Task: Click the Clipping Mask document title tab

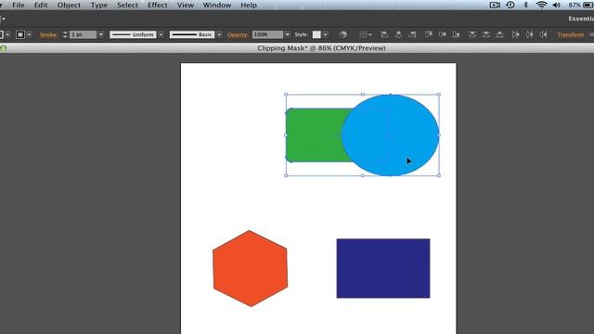Action: pyautogui.click(x=321, y=48)
